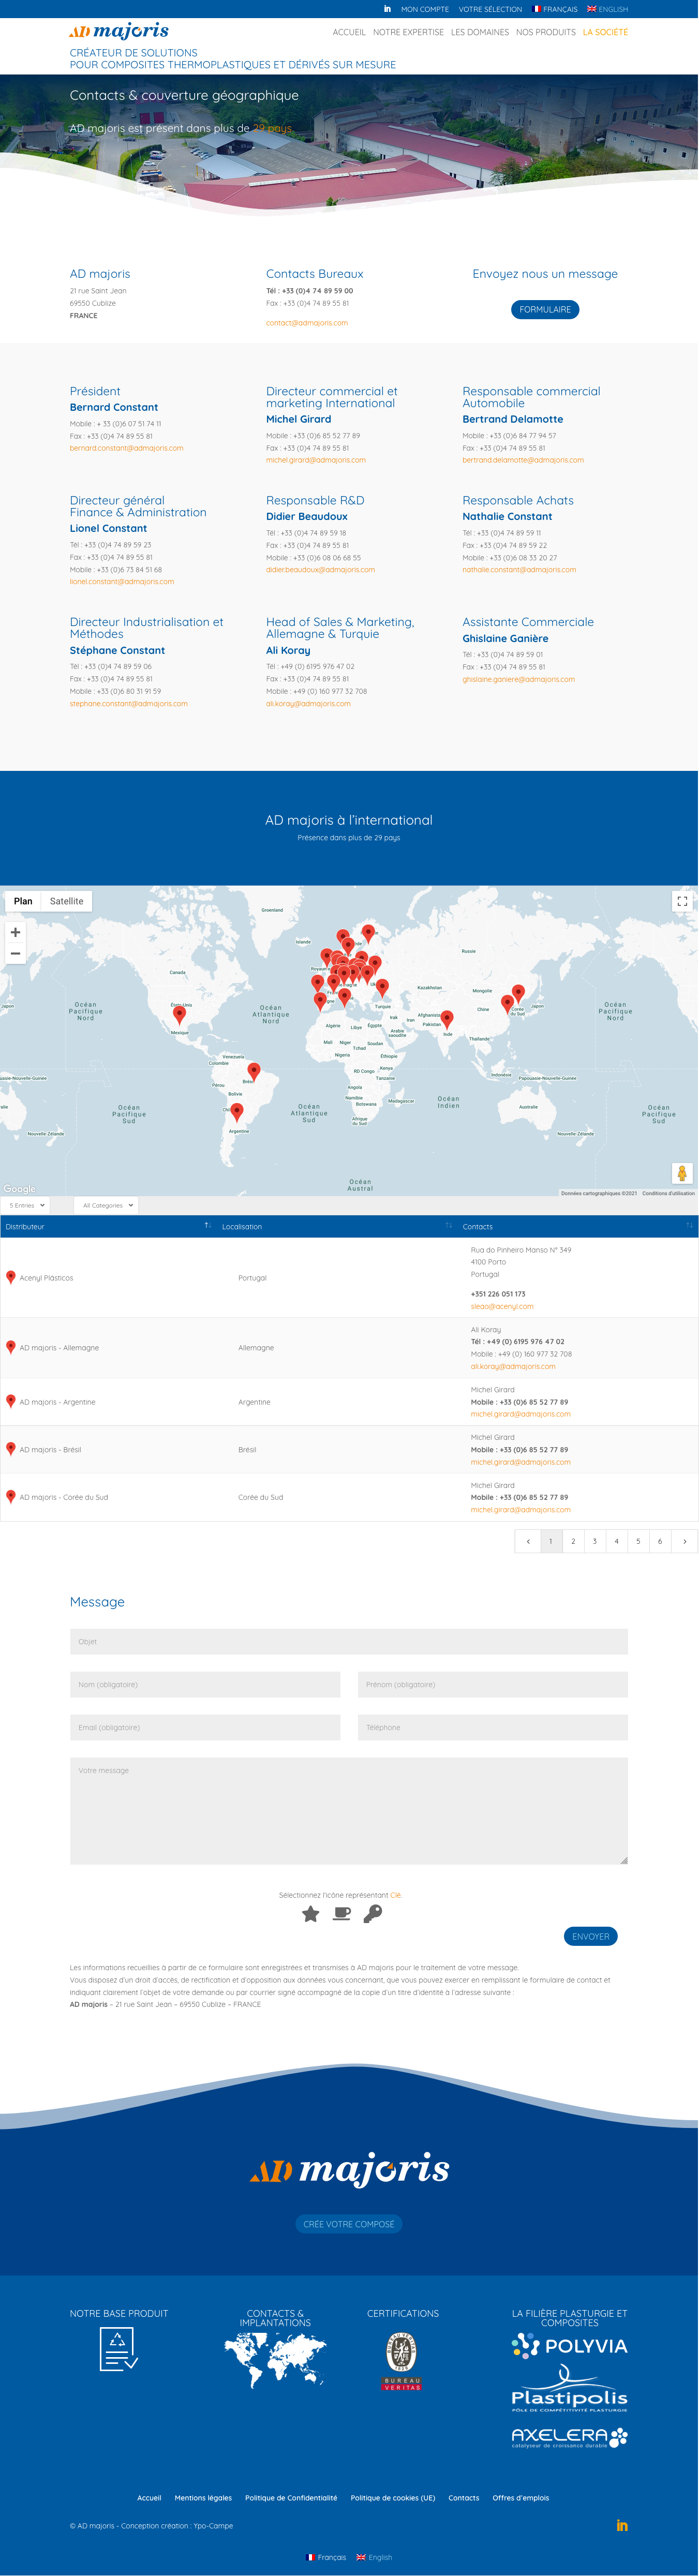Open the Bureau Veritas certification logo
Image resolution: width=699 pixels, height=2576 pixels.
(402, 2362)
